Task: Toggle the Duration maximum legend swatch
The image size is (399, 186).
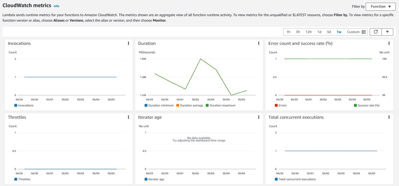Action: click(x=207, y=105)
